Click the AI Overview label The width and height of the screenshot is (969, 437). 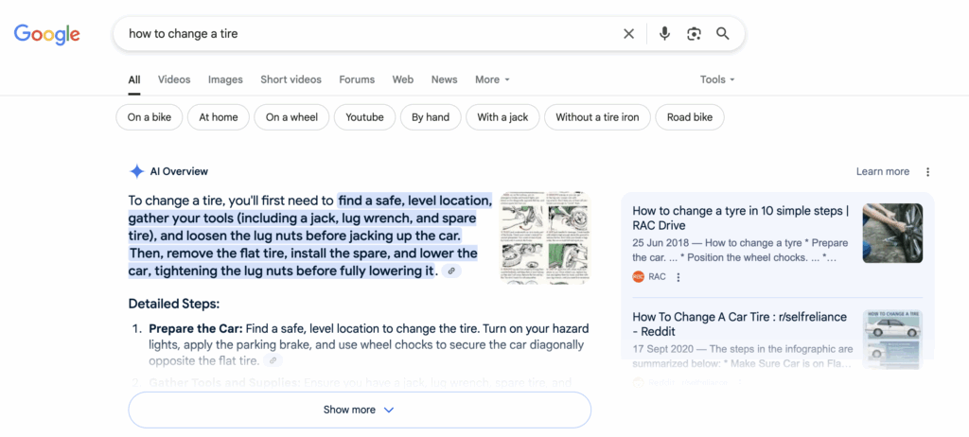pos(179,172)
